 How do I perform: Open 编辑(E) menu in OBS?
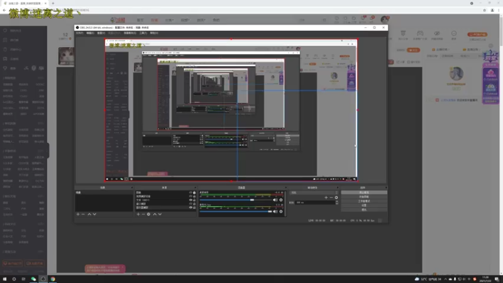click(90, 33)
